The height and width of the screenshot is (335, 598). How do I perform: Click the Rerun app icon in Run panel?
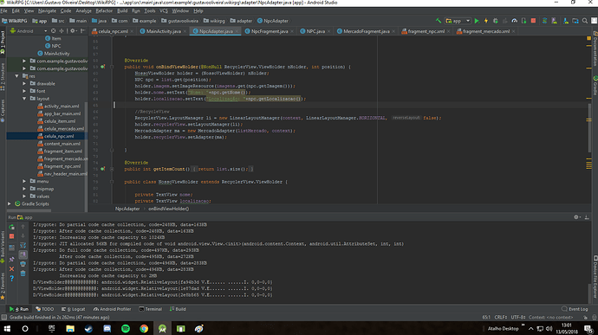tap(12, 227)
